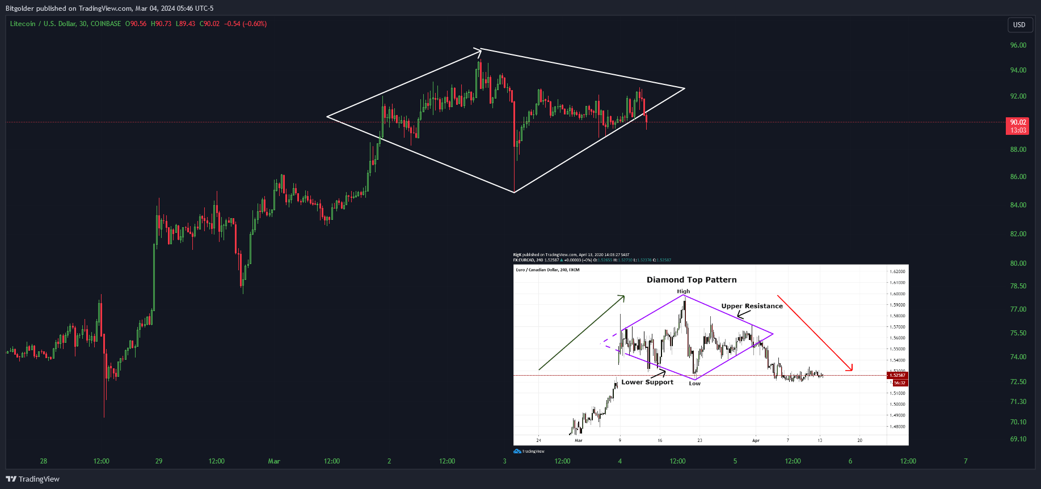
Task: Click the Litecoin / U.S. Dollar symbol title
Action: (43, 24)
